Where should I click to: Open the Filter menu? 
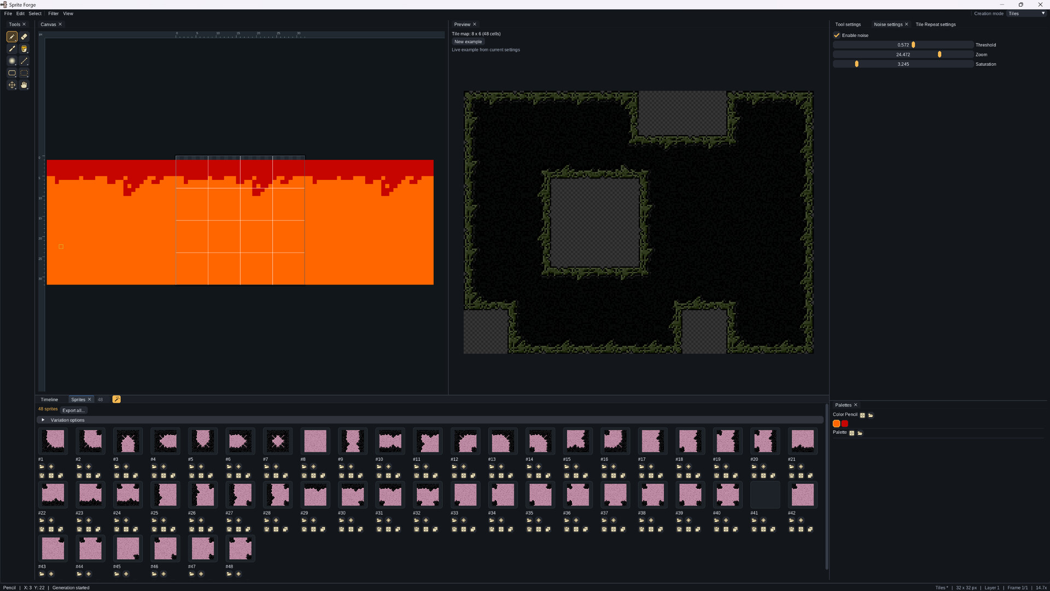(x=53, y=14)
